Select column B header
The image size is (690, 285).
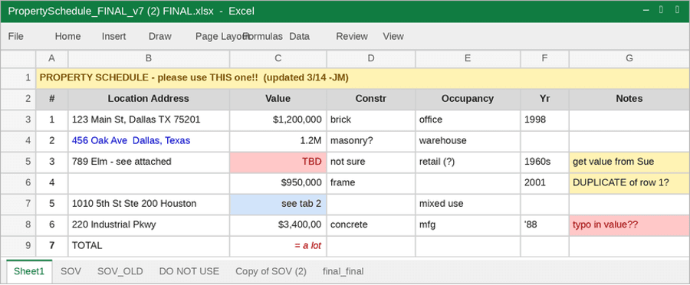149,58
